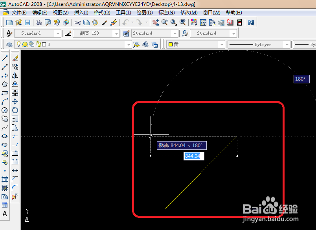Click the Table Style manager button
This screenshot has height=230, width=316.
tap(126, 33)
